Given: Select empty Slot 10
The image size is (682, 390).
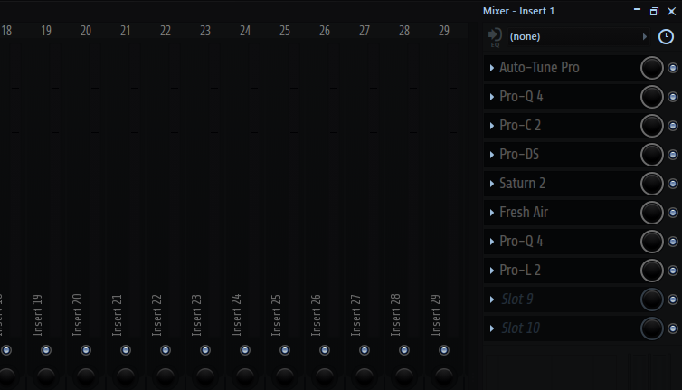Looking at the screenshot, I should tap(521, 328).
